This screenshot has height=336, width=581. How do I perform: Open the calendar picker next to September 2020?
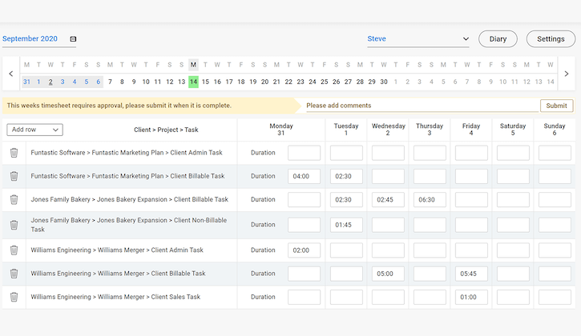(73, 39)
